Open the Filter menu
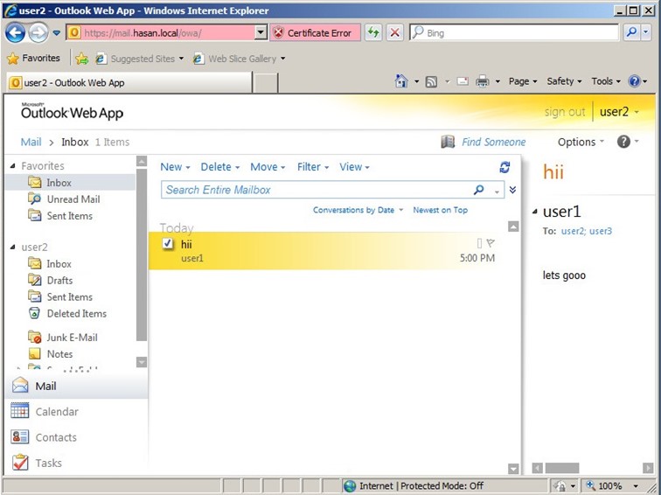 (313, 167)
